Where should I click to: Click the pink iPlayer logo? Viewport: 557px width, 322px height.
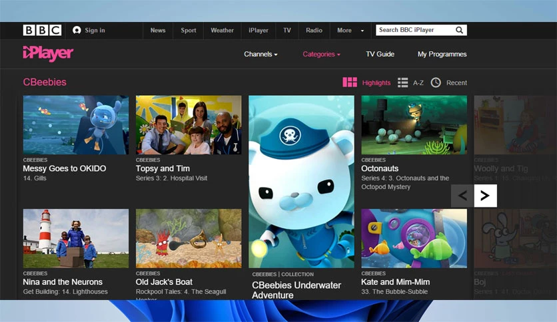tap(48, 53)
